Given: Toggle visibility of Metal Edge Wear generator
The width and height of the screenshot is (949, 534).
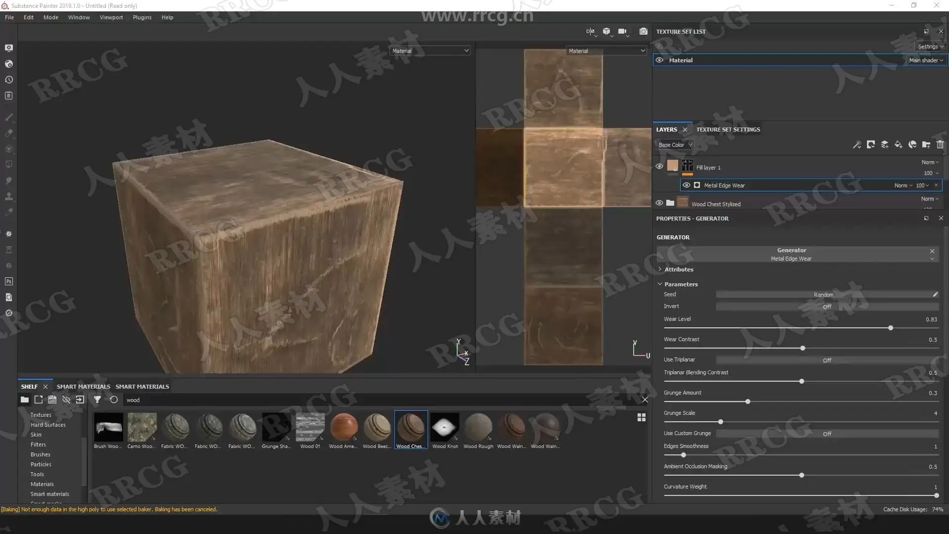Looking at the screenshot, I should tap(687, 185).
